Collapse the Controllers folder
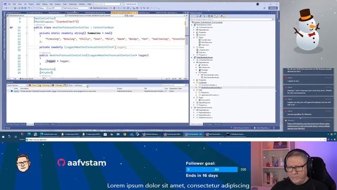Viewport: 337px width, 190px height. pyautogui.click(x=194, y=82)
